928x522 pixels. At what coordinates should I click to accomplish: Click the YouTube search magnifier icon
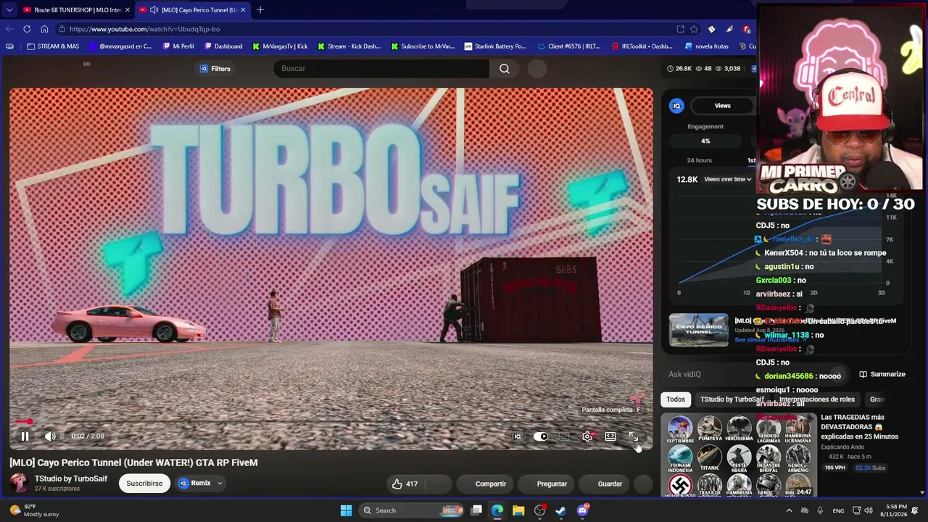[505, 69]
